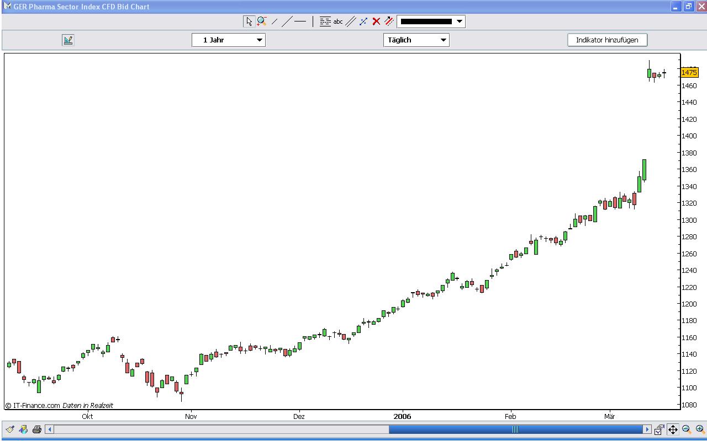Click the '2006' year label on time axis

point(402,417)
